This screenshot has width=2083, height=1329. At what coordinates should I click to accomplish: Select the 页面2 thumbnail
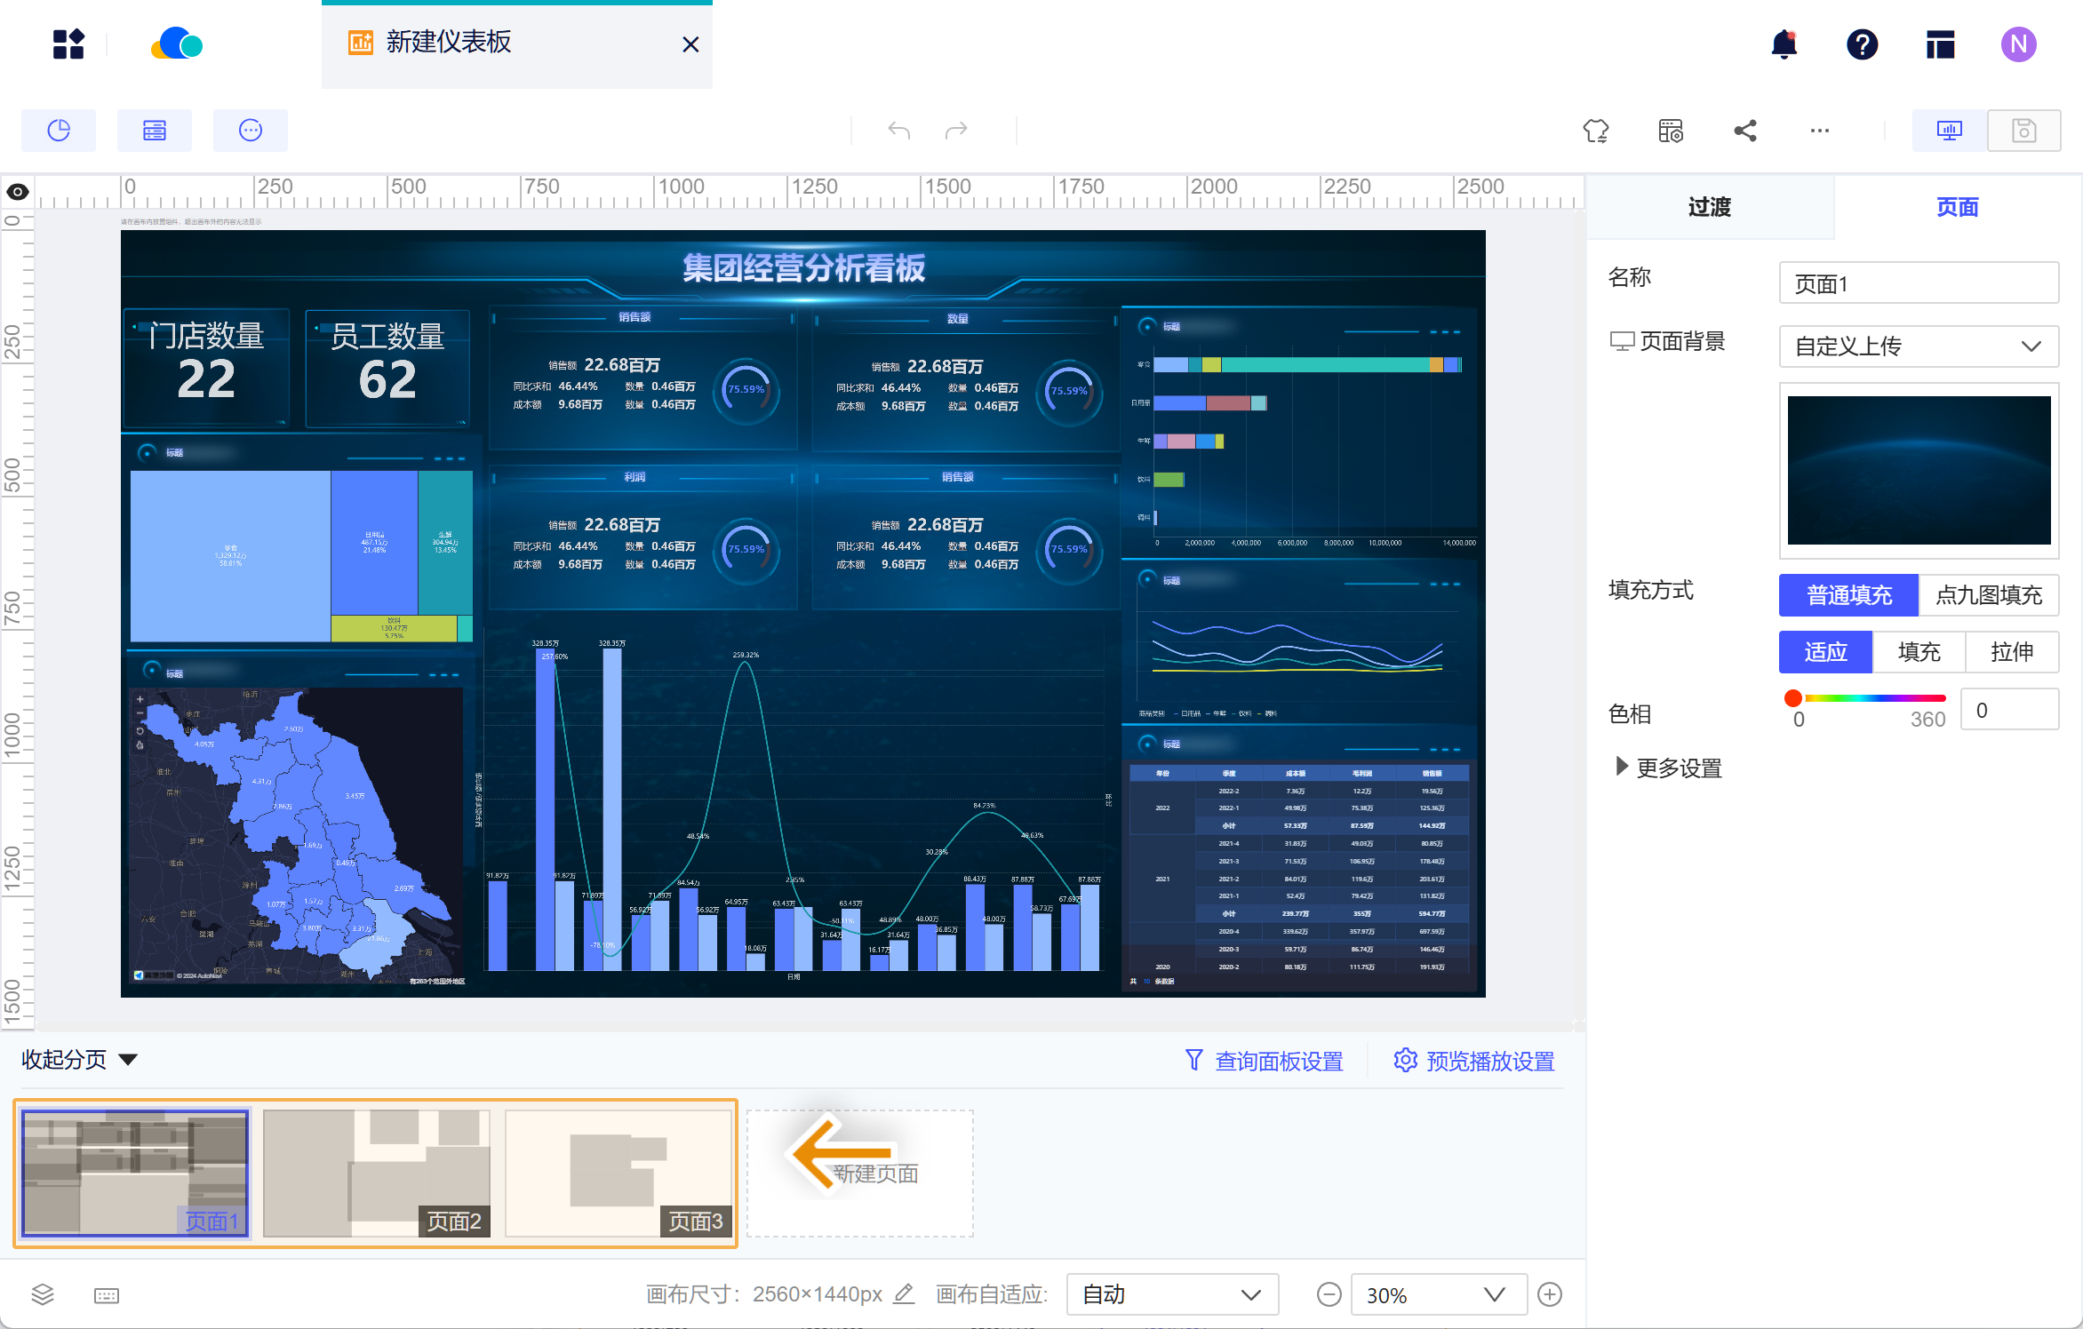(377, 1173)
